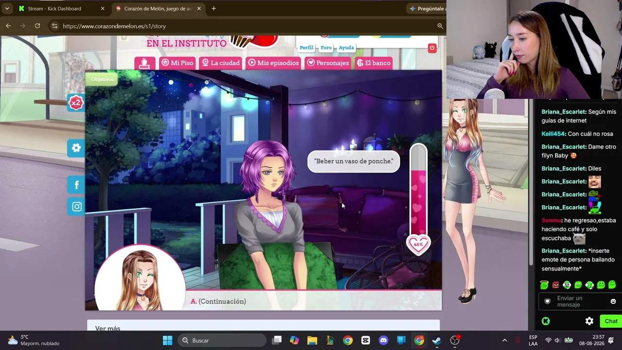Open the Ayuda link
This screenshot has height=350, width=622.
coord(346,48)
